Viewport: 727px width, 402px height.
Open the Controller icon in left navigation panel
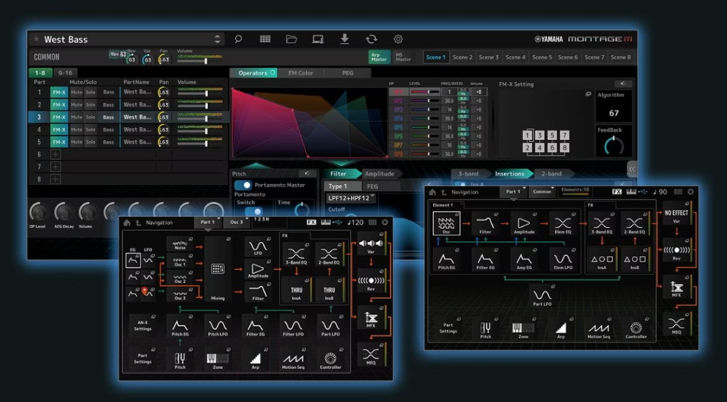point(330,359)
